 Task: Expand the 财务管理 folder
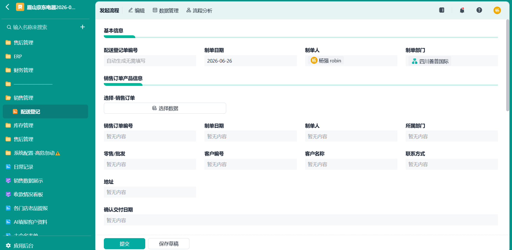[8, 70]
